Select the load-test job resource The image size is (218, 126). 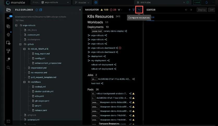point(95,83)
